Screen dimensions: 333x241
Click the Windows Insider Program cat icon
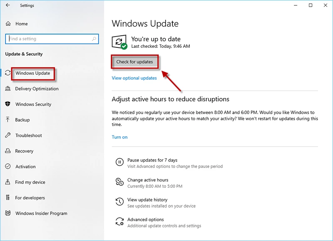tap(7, 213)
